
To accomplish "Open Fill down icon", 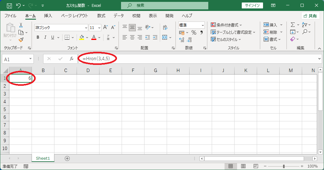I will (x=293, y=32).
